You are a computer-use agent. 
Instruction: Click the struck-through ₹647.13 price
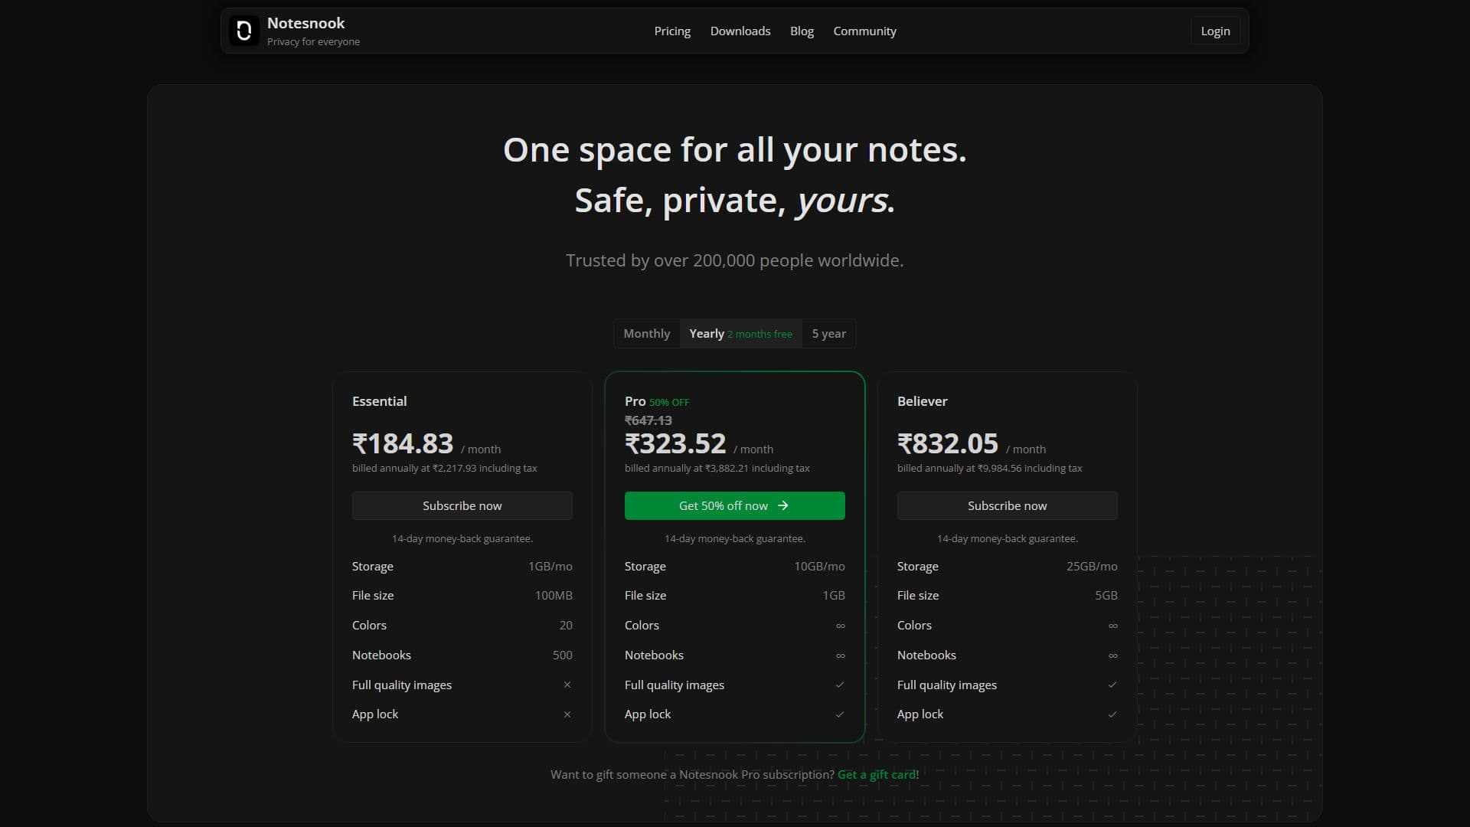[x=648, y=420]
